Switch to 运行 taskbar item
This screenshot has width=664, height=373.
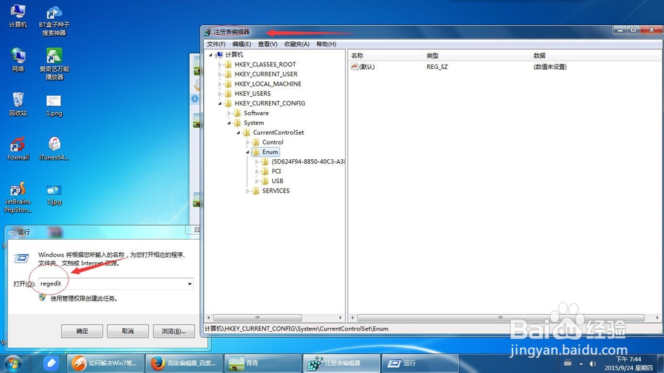[x=420, y=363]
